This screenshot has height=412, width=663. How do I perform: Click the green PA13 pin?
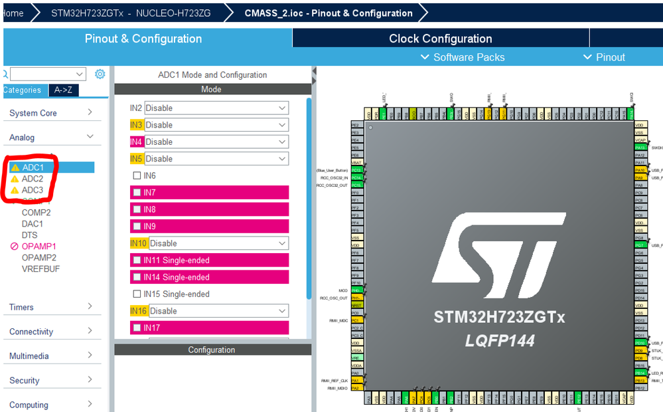[640, 148]
